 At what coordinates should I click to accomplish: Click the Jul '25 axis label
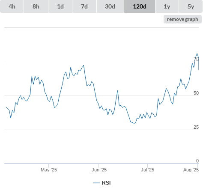point(148,170)
